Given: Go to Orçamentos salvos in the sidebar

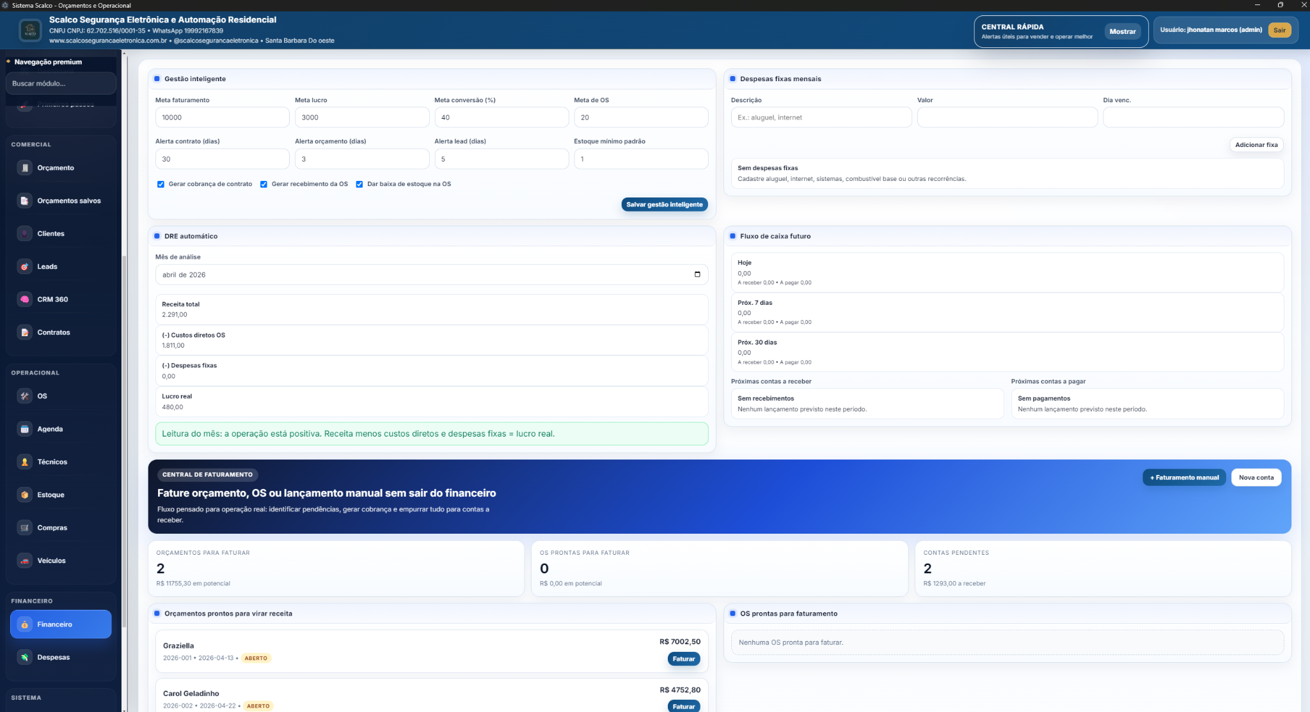Looking at the screenshot, I should coord(68,201).
